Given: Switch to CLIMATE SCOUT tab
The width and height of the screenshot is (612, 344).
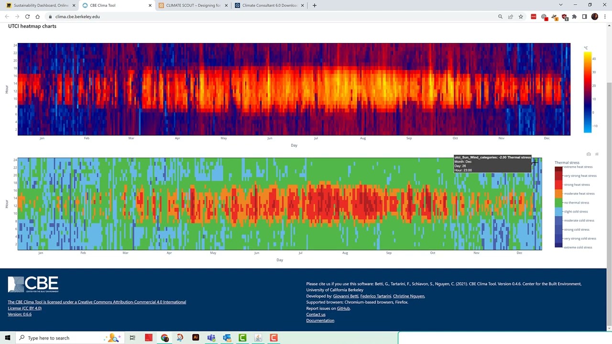Looking at the screenshot, I should pos(193,5).
